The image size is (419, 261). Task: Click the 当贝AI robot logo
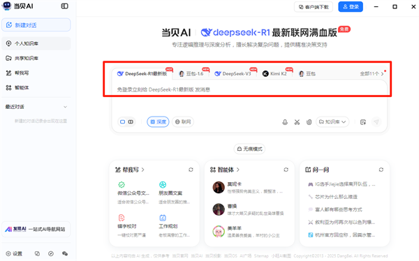(x=6, y=6)
